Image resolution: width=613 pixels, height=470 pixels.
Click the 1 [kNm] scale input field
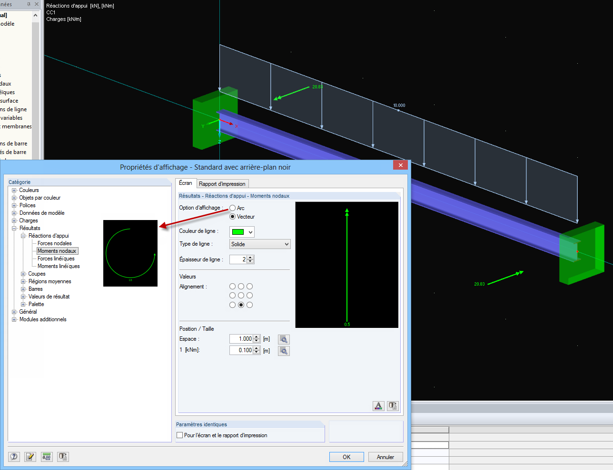pyautogui.click(x=241, y=350)
